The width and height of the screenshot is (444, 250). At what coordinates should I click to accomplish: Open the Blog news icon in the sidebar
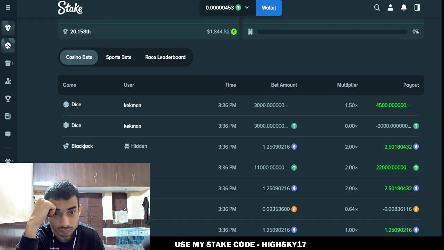[x=8, y=116]
